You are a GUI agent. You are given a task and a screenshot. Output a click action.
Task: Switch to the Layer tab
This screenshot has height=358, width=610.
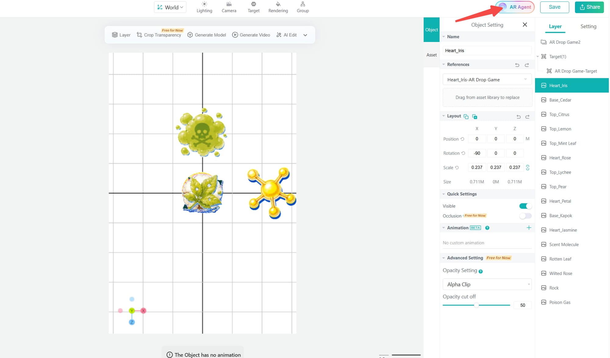[555, 27]
